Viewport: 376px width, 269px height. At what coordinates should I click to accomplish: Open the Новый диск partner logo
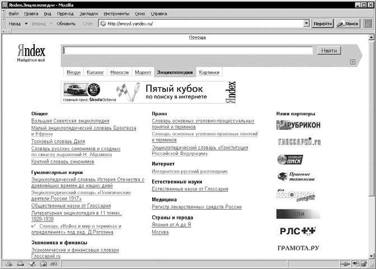(x=290, y=159)
